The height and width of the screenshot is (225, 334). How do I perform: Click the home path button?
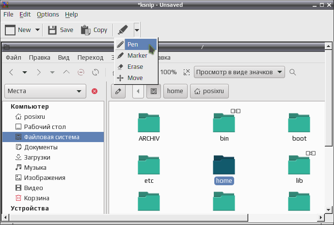(x=175, y=91)
